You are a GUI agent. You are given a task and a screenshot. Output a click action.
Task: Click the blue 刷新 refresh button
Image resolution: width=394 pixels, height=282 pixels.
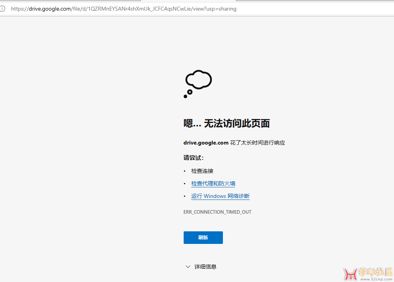[203, 238]
